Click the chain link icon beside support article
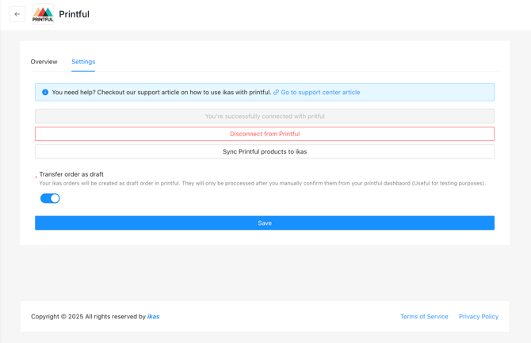 tap(276, 92)
